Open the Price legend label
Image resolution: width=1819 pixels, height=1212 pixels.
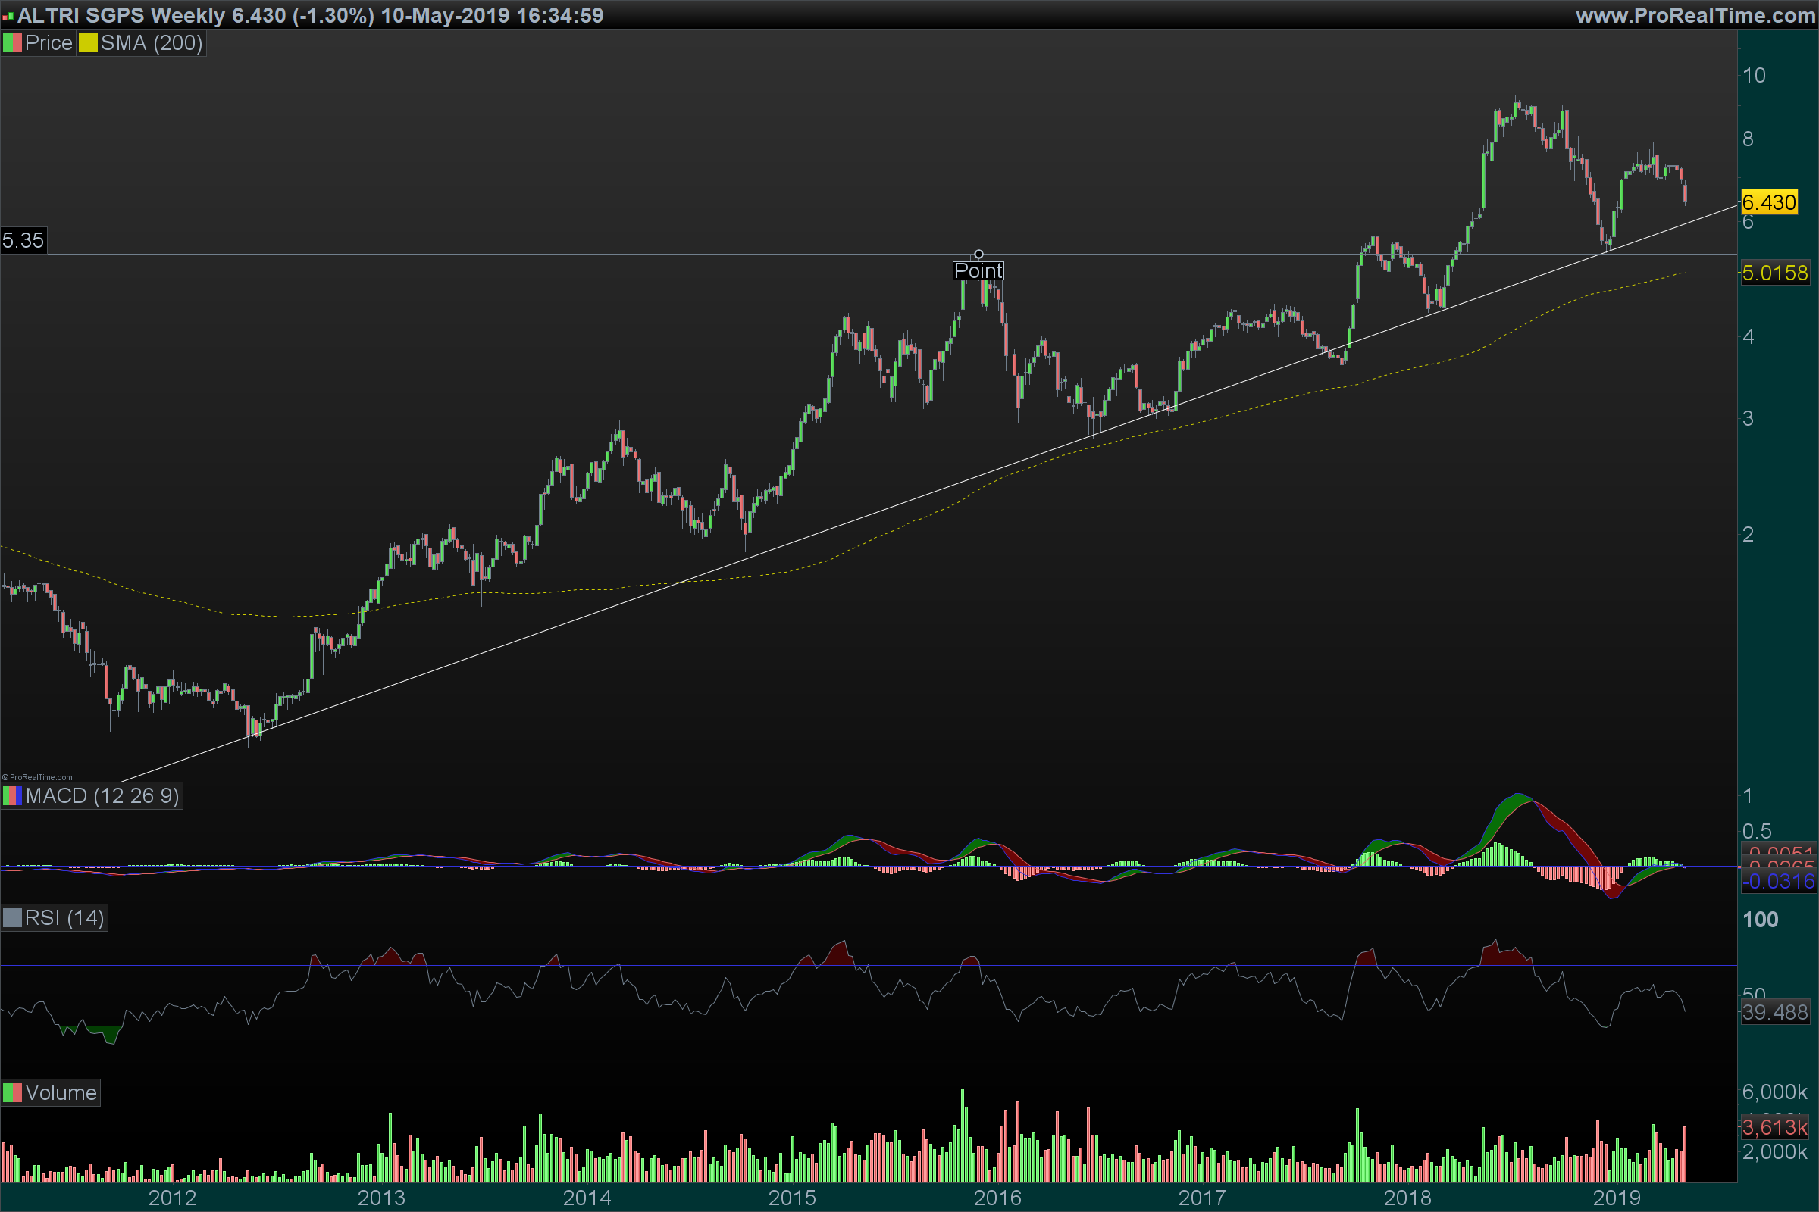[49, 43]
